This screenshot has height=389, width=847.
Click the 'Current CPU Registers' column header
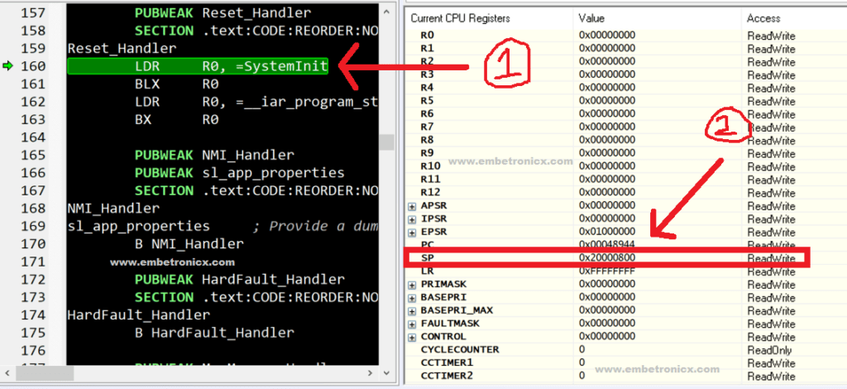460,18
